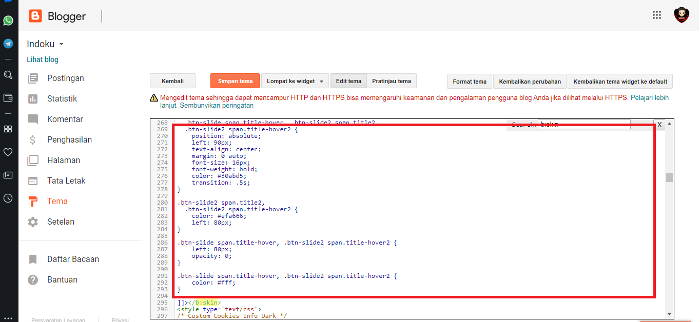The height and width of the screenshot is (322, 700).
Task: Open Tata Letak in the left menu
Action: 66,180
